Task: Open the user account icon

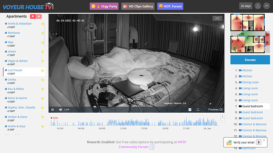Action: pos(258,6)
